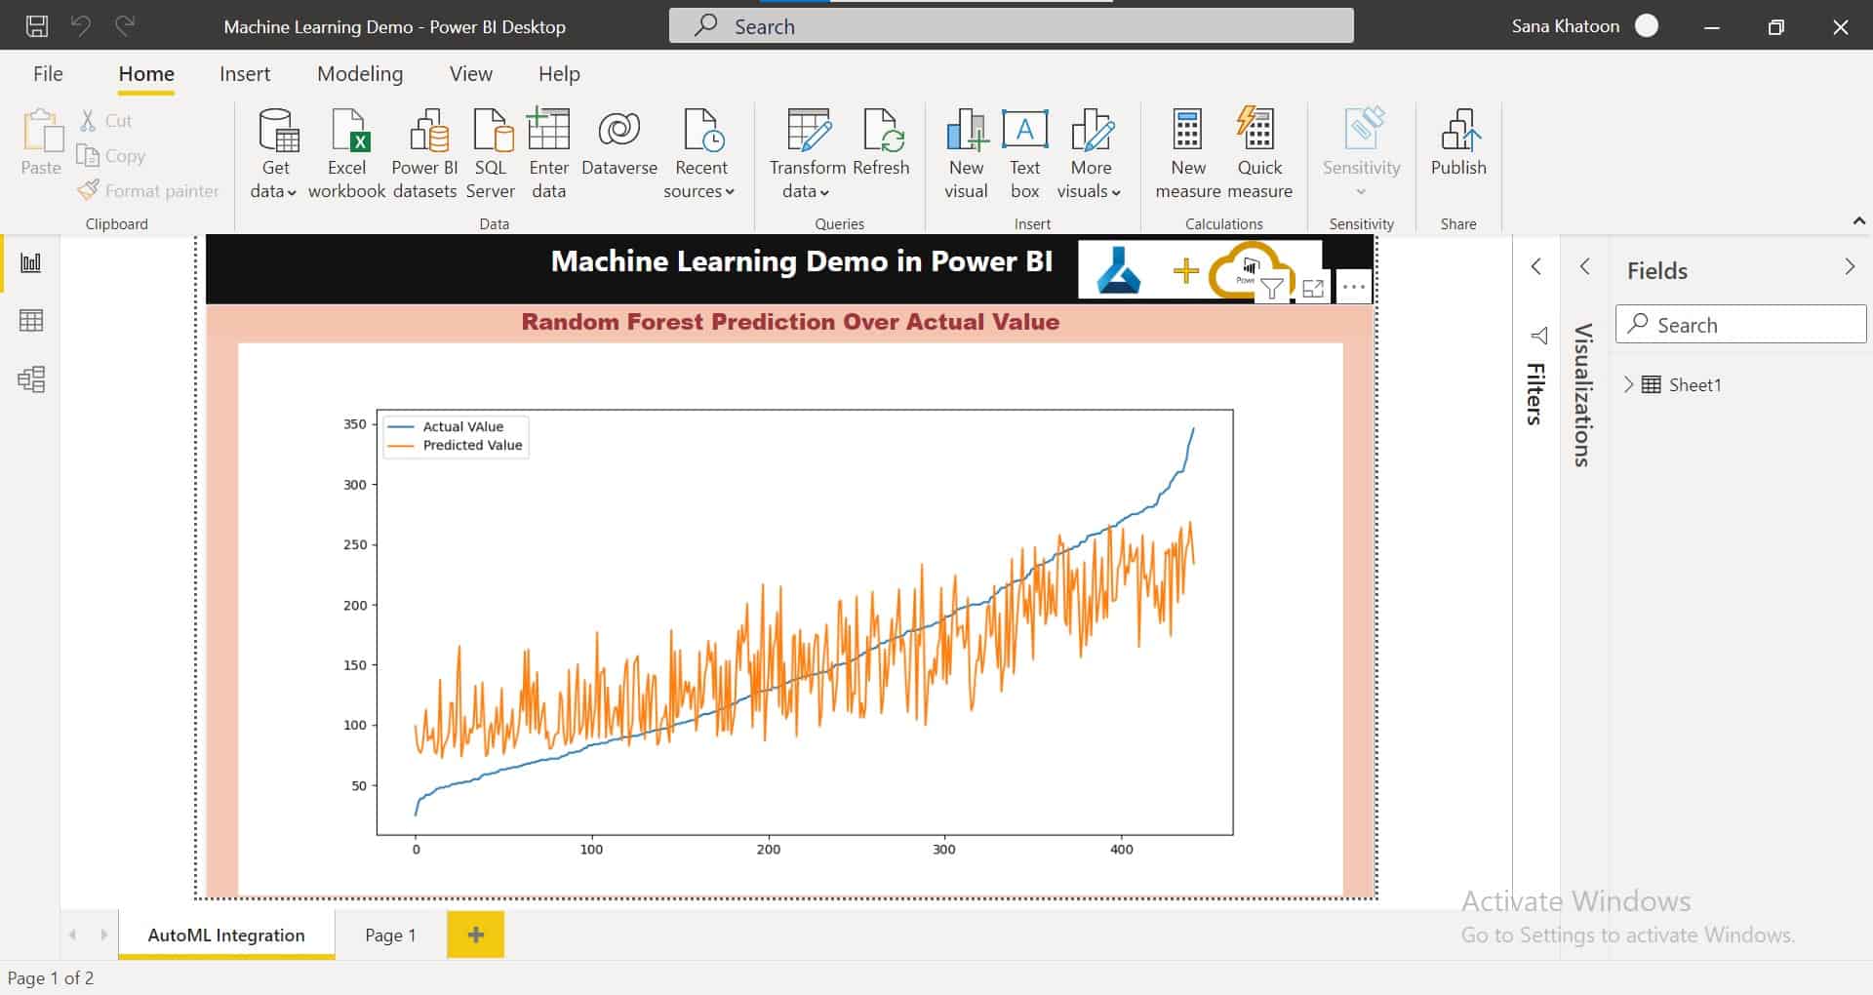The width and height of the screenshot is (1873, 995).
Task: Open the Excel workbook data source
Action: tap(346, 154)
